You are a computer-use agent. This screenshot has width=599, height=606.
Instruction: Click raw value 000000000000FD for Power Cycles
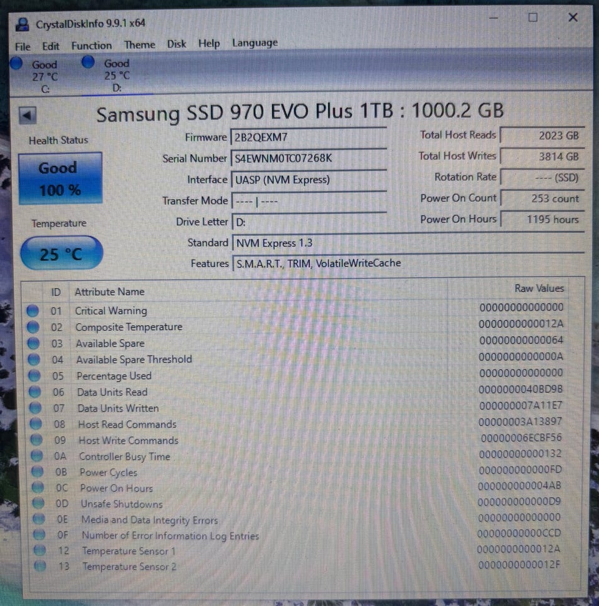[x=520, y=469]
